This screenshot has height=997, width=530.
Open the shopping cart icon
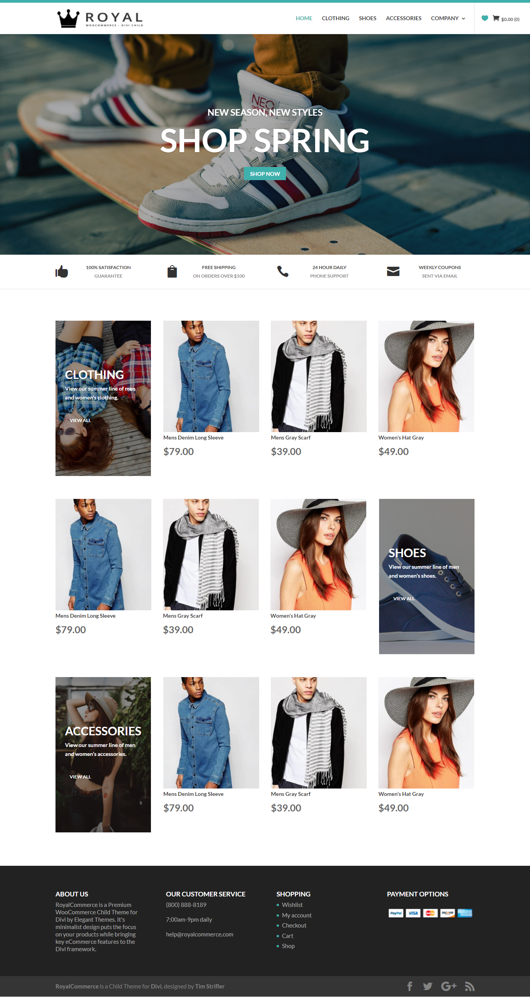click(496, 18)
